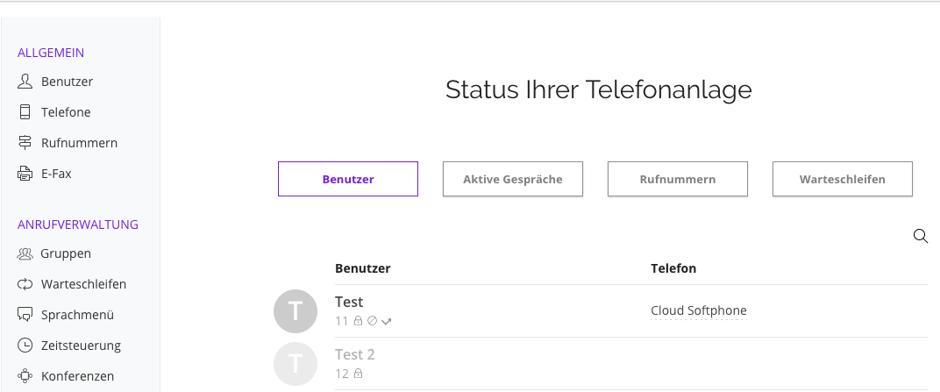Open Konferenzen in the sidebar
Viewport: 940px width, 392px height.
[66, 376]
